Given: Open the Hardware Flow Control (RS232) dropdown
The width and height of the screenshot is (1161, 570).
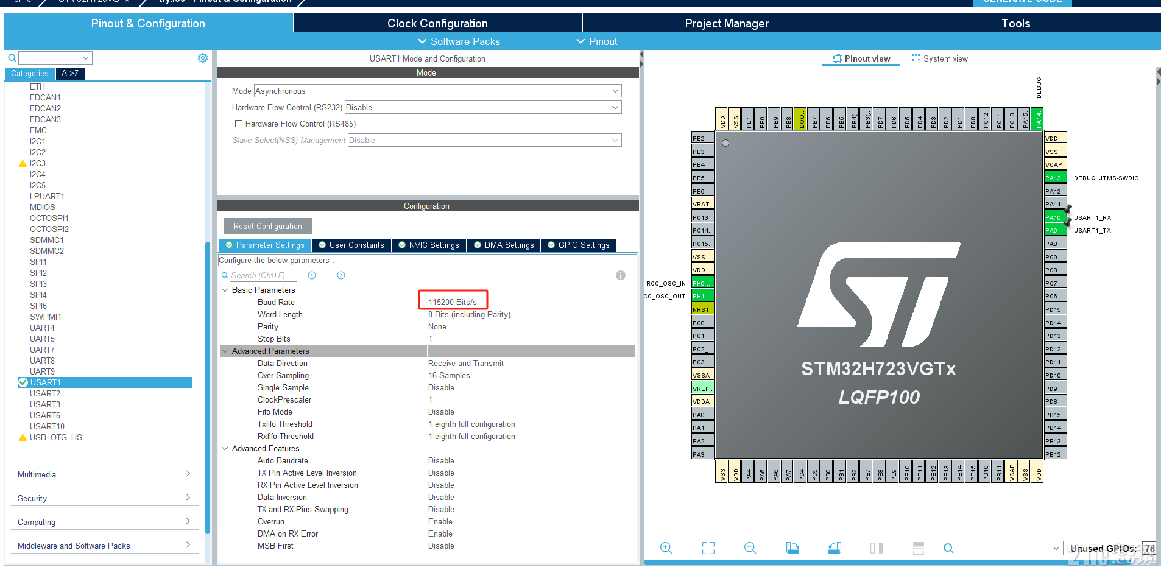Looking at the screenshot, I should point(483,107).
